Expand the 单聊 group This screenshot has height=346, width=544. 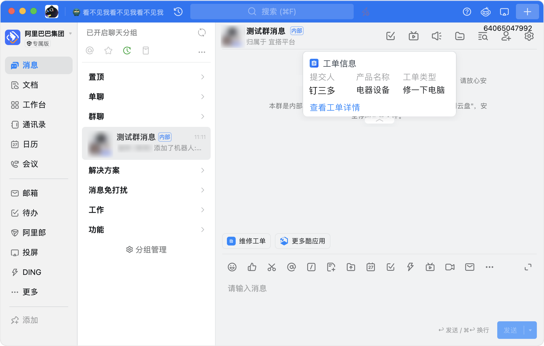coord(146,97)
